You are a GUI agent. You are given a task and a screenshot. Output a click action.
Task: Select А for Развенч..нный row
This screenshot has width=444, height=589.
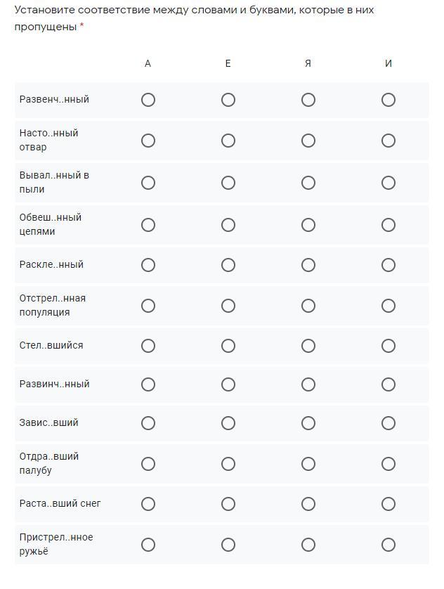[148, 100]
